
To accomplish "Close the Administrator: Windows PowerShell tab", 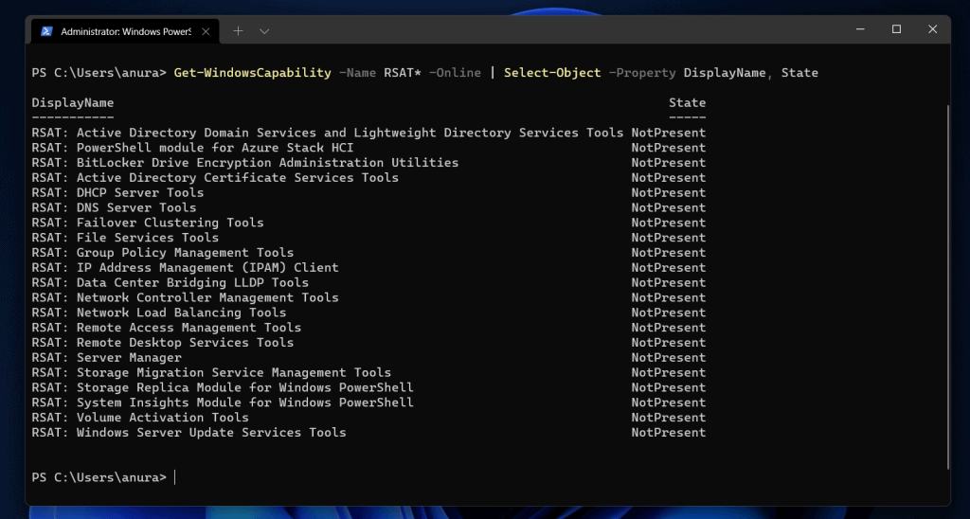I will point(206,31).
